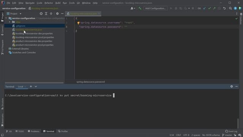Click Git Commit checkmark icon

point(209,8)
